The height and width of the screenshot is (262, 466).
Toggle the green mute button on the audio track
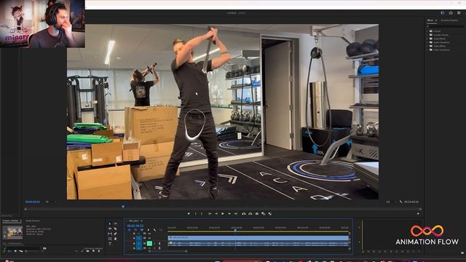[149, 244]
